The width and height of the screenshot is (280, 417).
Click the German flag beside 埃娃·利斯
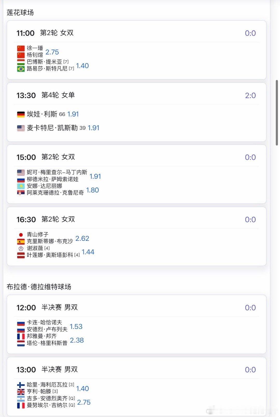pos(21,114)
